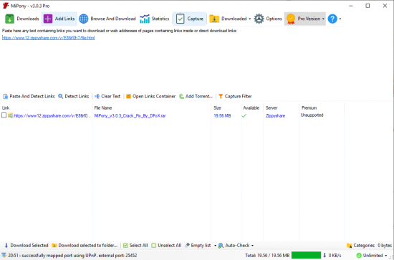Screen dimensions: 394x260
Task: Click the zippyshare link in text area
Action: click(49, 38)
